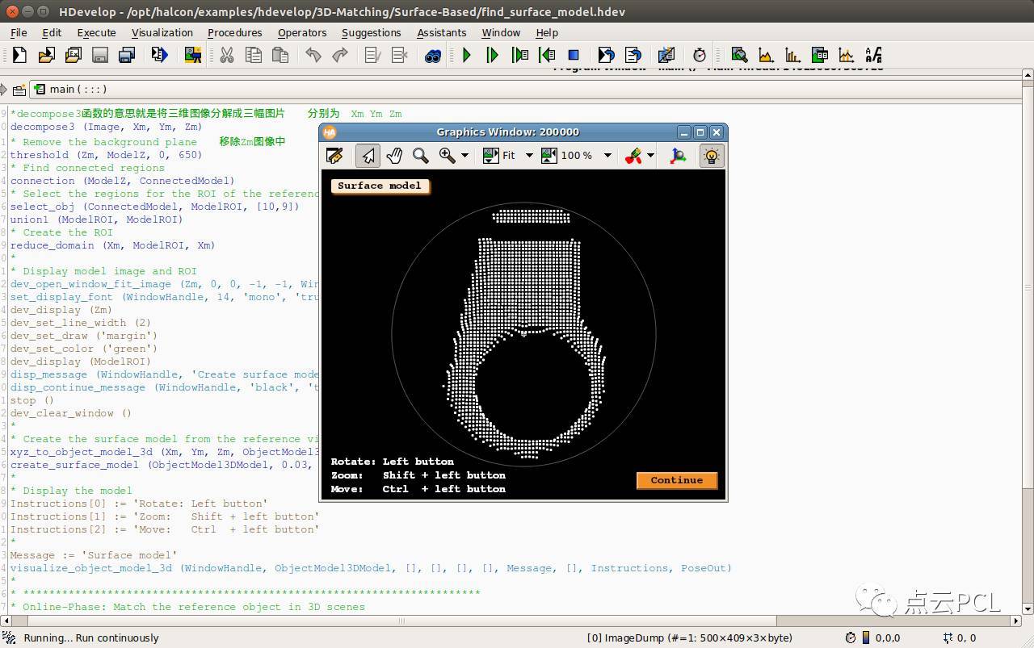Click the scissors cut icon
This screenshot has width=1034, height=648.
click(x=227, y=55)
